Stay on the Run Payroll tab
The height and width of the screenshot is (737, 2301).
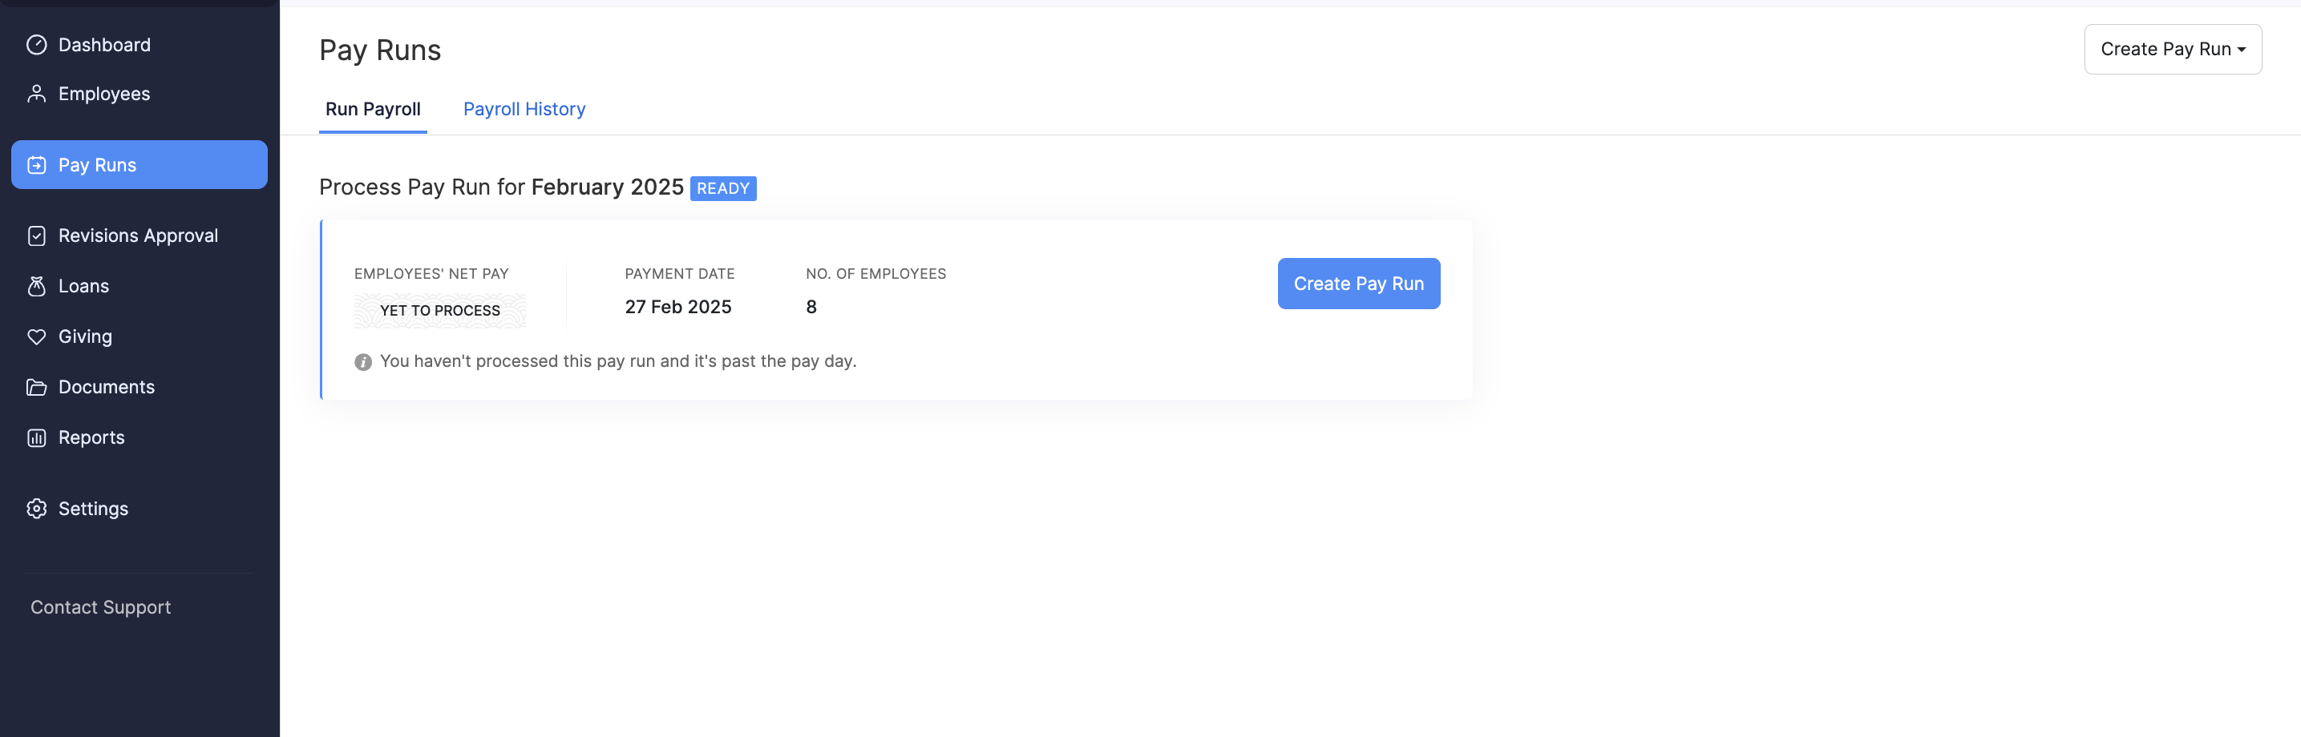[373, 109]
